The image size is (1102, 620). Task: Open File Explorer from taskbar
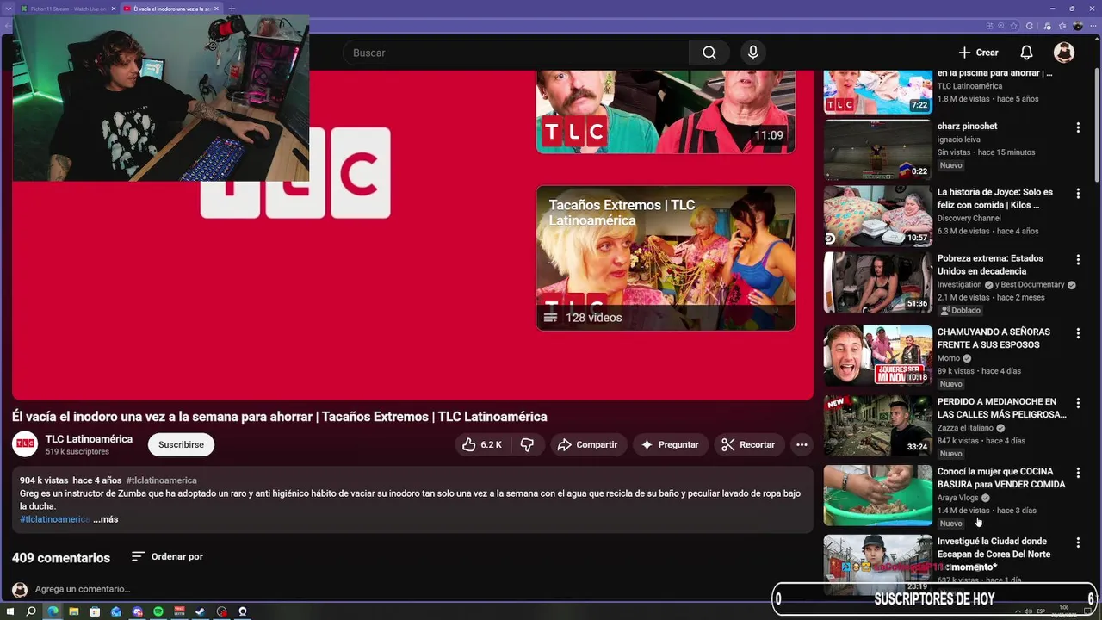74,611
